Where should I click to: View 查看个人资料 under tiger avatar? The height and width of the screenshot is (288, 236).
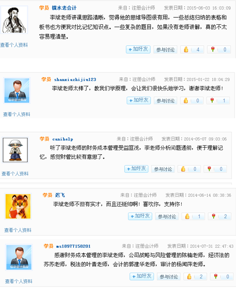18,230
